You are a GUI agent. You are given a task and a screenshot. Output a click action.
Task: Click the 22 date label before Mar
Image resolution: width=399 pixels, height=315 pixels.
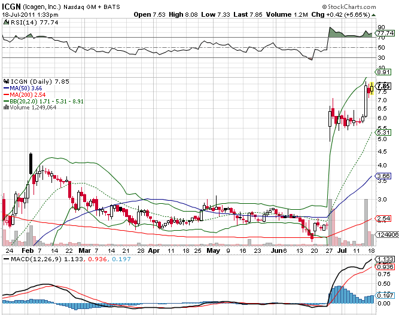[69, 250]
